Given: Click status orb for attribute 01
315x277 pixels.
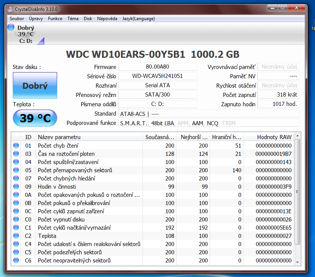Looking at the screenshot, I should (x=16, y=145).
